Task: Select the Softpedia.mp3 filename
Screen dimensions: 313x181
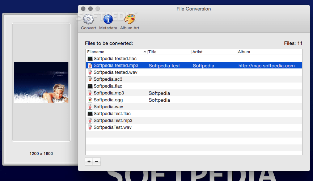Action: [x=109, y=93]
